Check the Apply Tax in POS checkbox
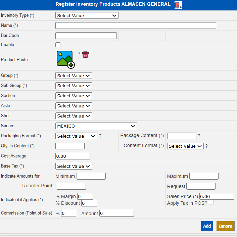Image resolution: width=237 pixels, height=237 pixels. point(211,202)
